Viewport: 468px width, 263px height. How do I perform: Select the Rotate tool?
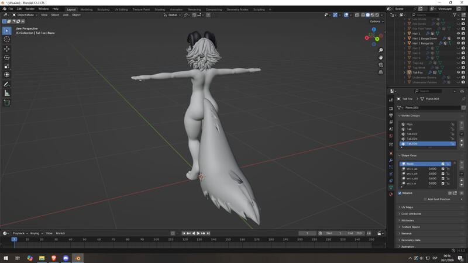(x=7, y=57)
